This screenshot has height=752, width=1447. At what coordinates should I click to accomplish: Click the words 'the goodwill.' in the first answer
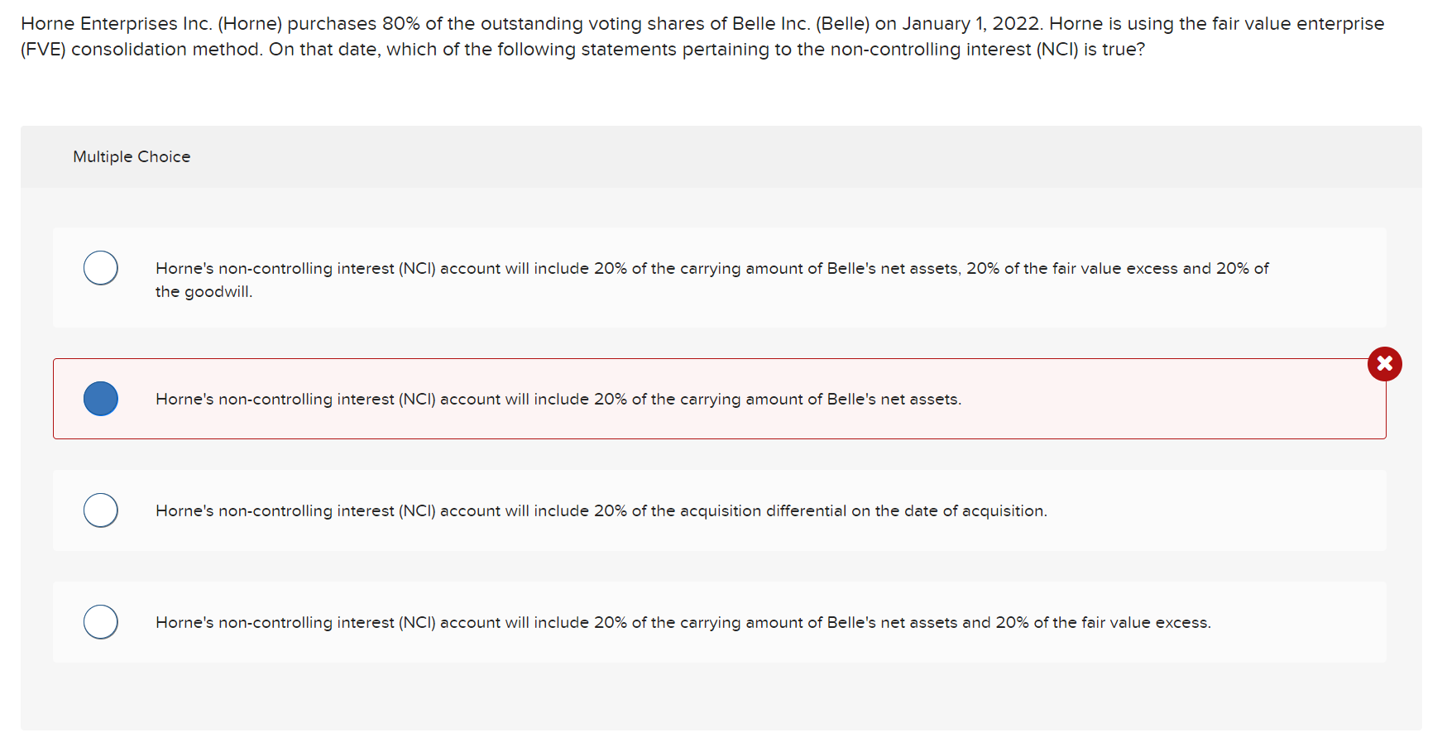[x=204, y=292]
